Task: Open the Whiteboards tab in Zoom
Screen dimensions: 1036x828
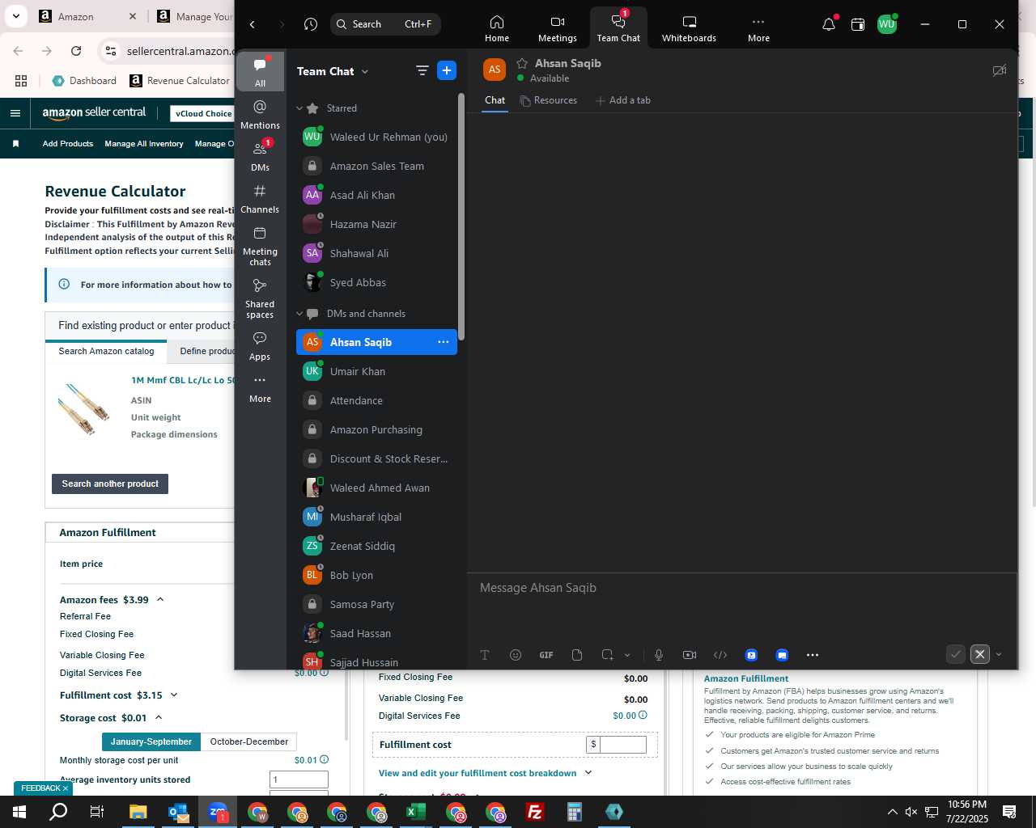Action: (x=689, y=28)
